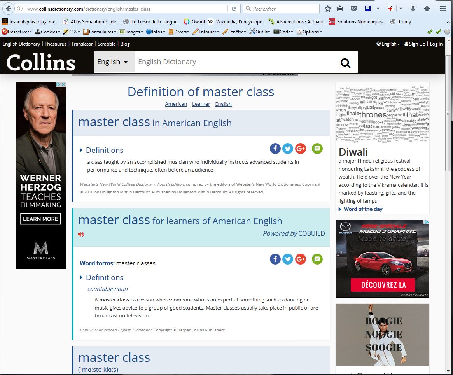Show more bookmarks with chevron overflow
453x375 pixels.
448,21
